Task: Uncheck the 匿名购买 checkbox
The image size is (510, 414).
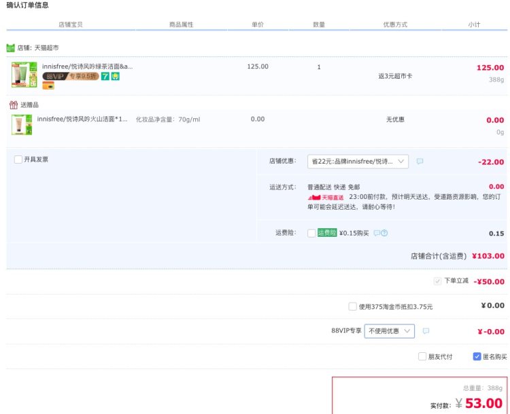Action: [x=477, y=356]
